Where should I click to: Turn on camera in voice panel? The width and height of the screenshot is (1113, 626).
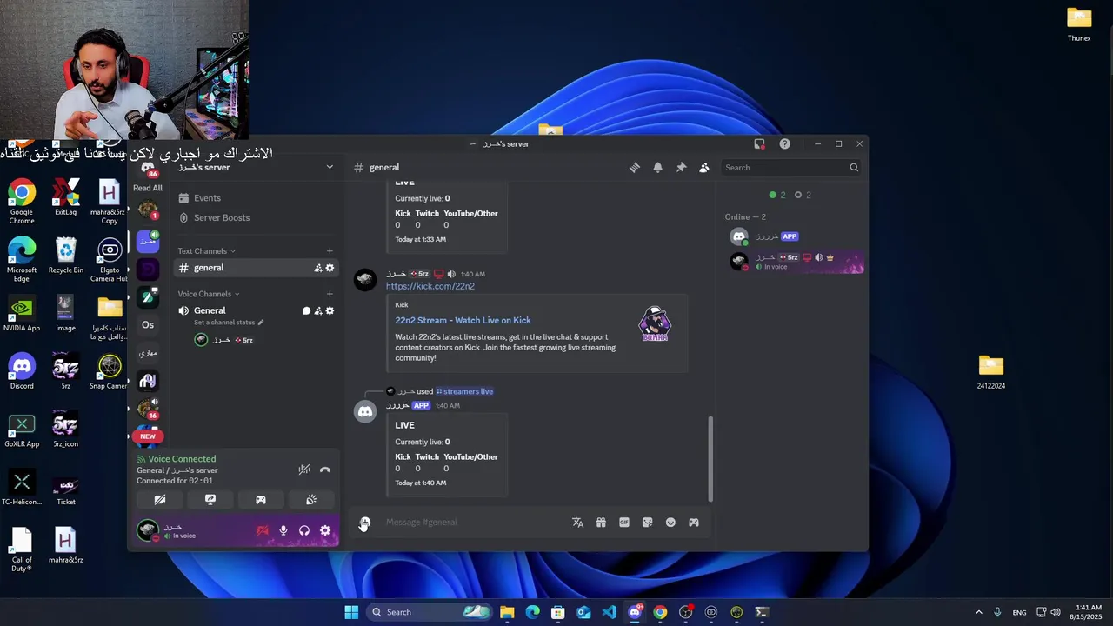pyautogui.click(x=160, y=500)
